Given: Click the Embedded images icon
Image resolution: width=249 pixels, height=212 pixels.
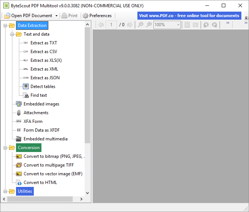Looking at the screenshot, I should 19,104.
